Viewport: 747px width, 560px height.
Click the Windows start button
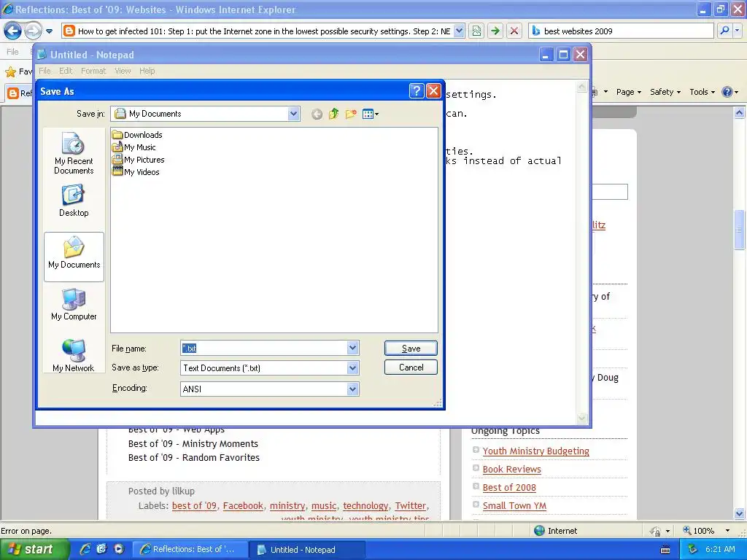[34, 549]
